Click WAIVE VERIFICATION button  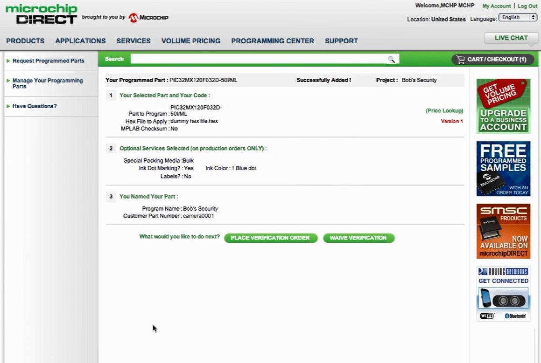tap(358, 238)
